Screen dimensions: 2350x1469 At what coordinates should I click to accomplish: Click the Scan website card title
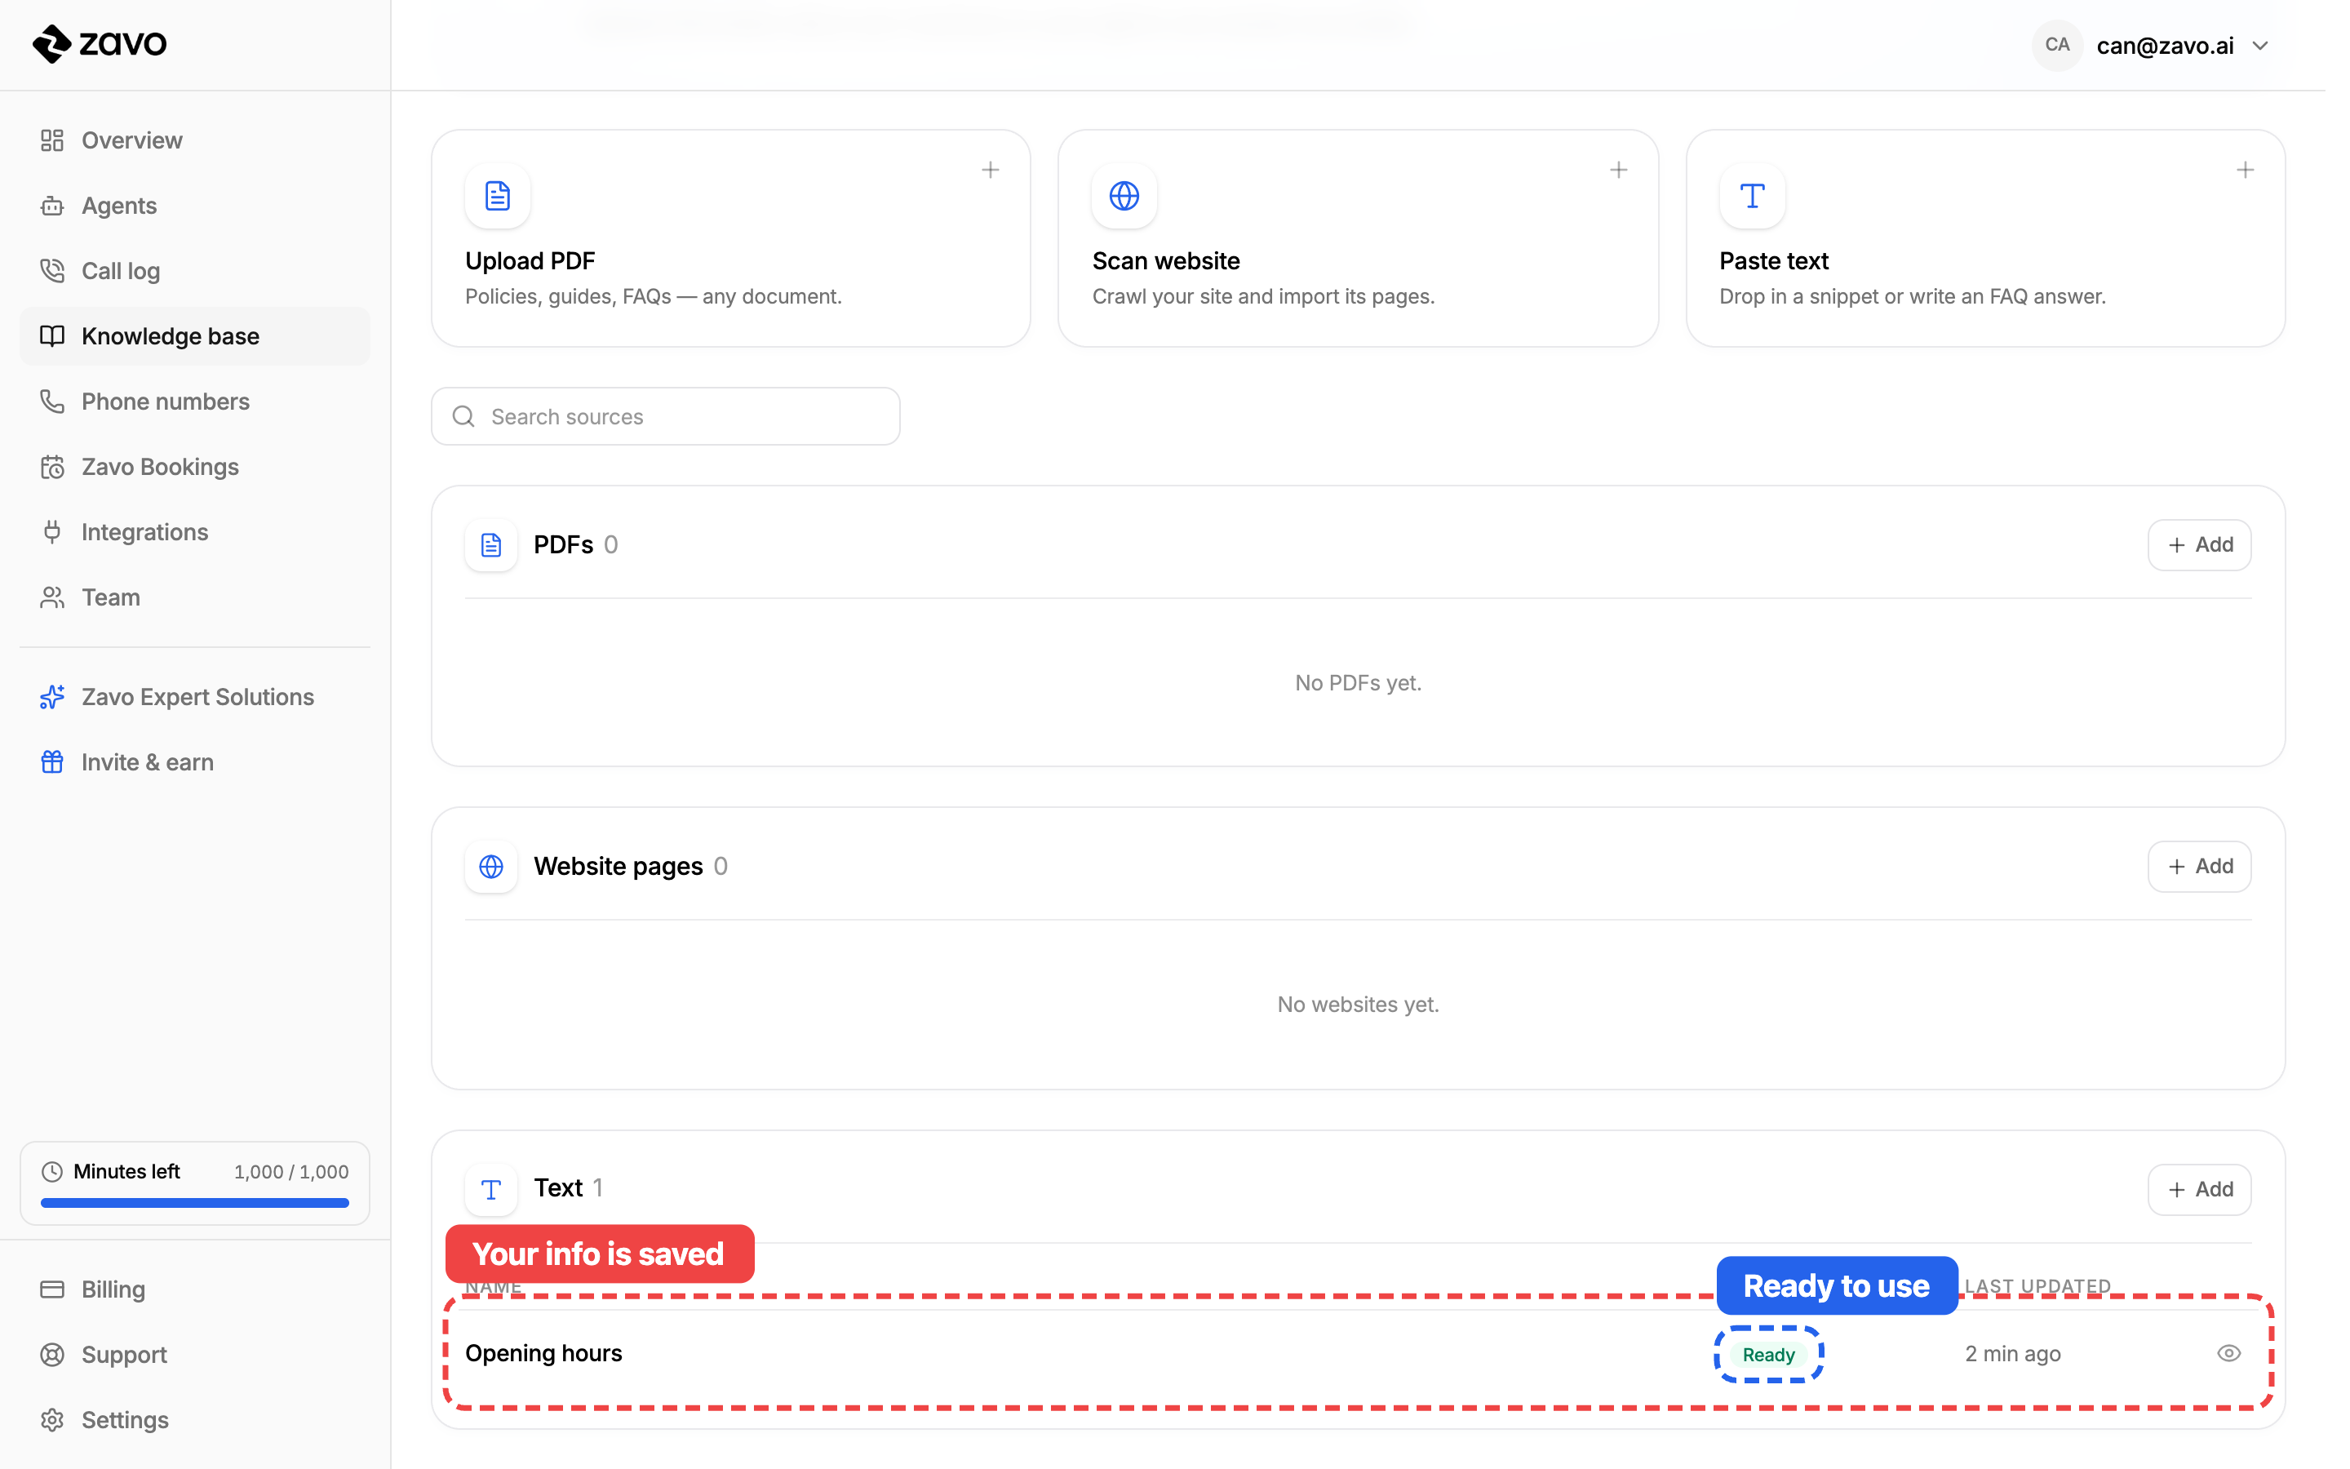click(1165, 260)
